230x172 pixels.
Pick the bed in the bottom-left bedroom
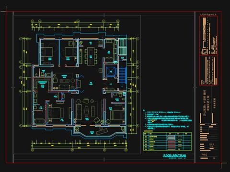[x=54, y=113]
